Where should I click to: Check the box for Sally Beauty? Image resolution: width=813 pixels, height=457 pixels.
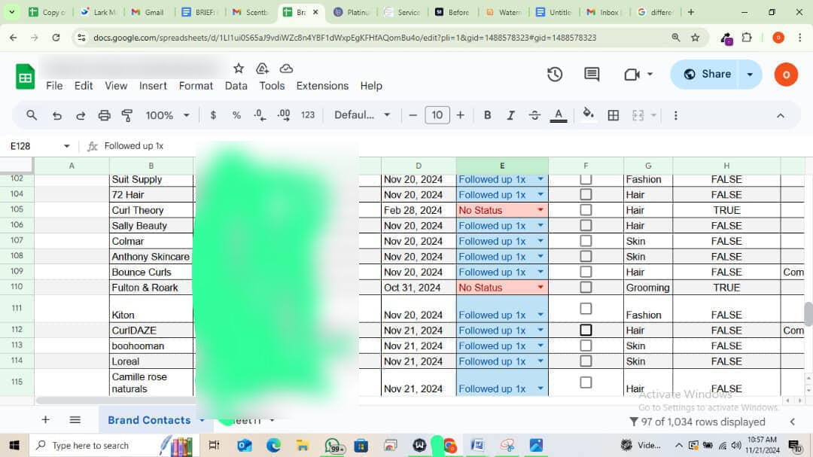pos(586,226)
